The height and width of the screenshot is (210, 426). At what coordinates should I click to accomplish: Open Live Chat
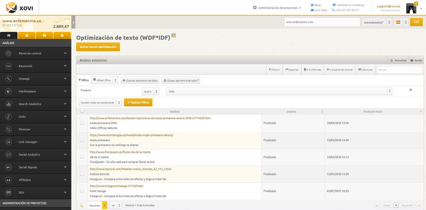[x=319, y=10]
